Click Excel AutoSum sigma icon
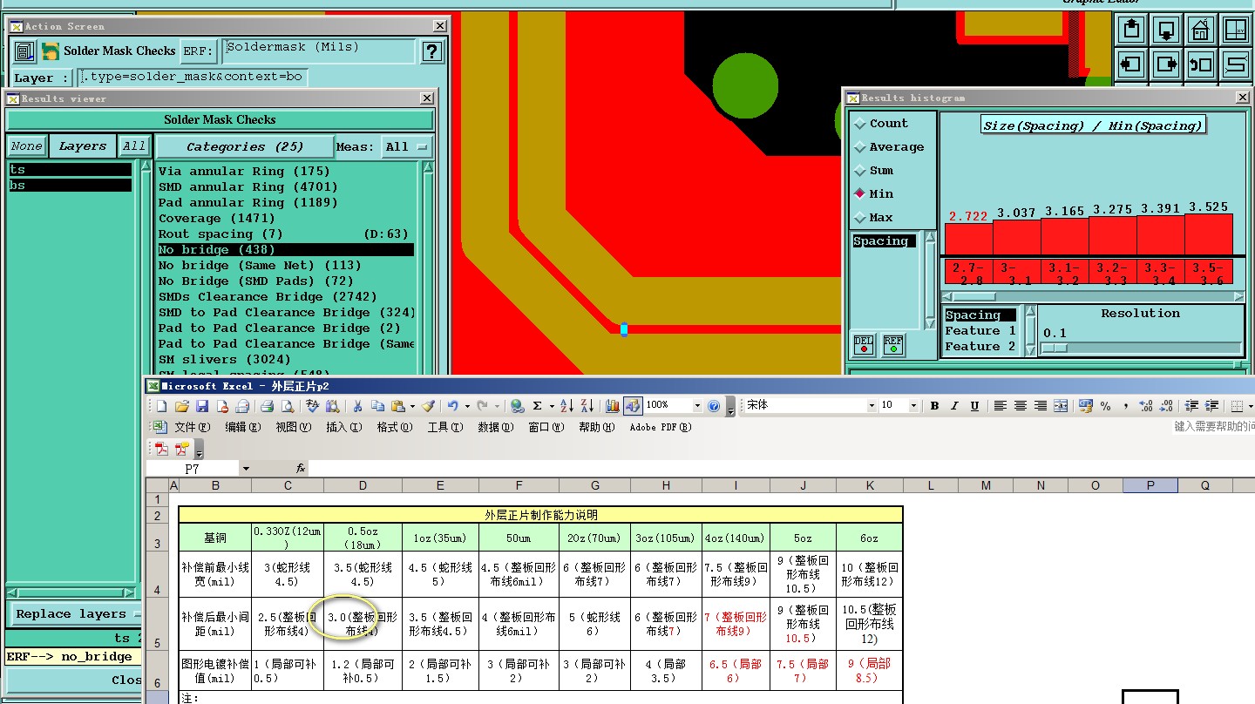 click(538, 406)
